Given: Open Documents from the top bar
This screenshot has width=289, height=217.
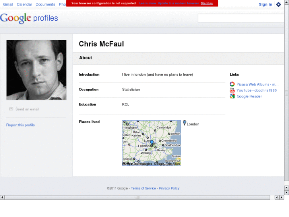Looking at the screenshot, I should 45,4.
